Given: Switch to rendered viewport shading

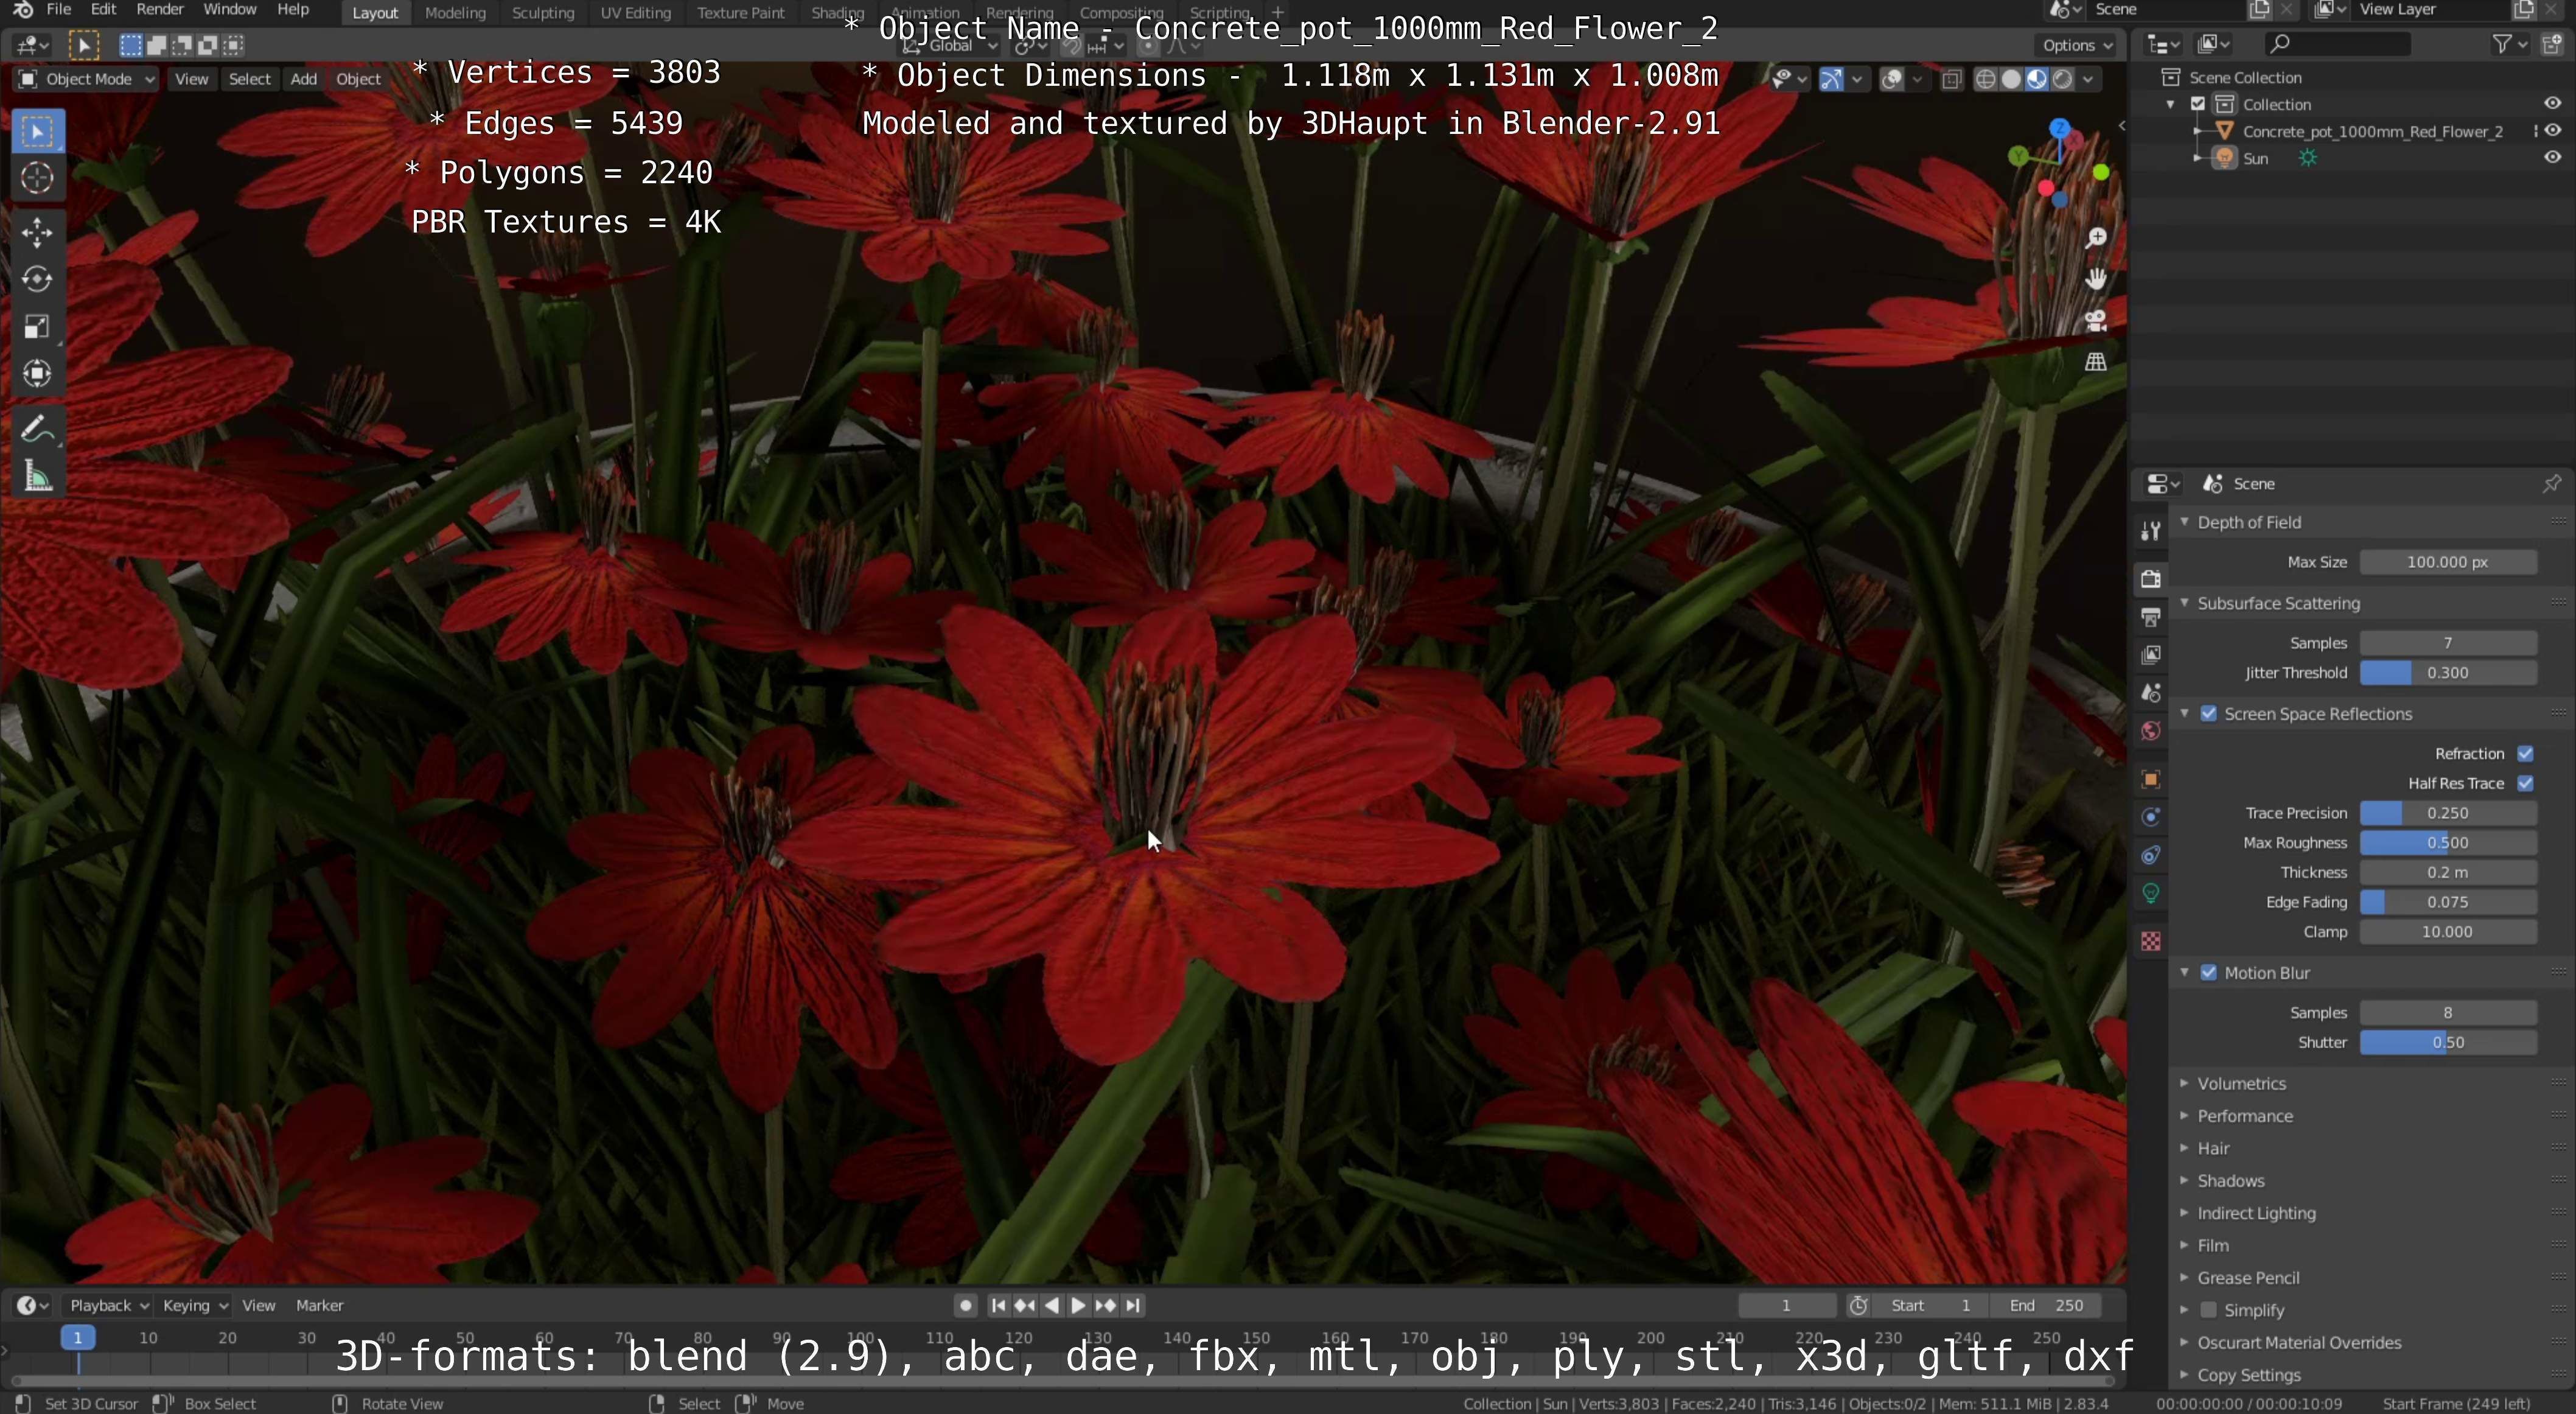Looking at the screenshot, I should [2062, 79].
